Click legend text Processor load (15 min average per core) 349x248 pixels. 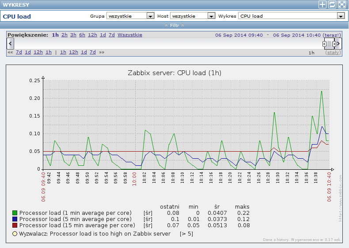[x=77, y=225]
